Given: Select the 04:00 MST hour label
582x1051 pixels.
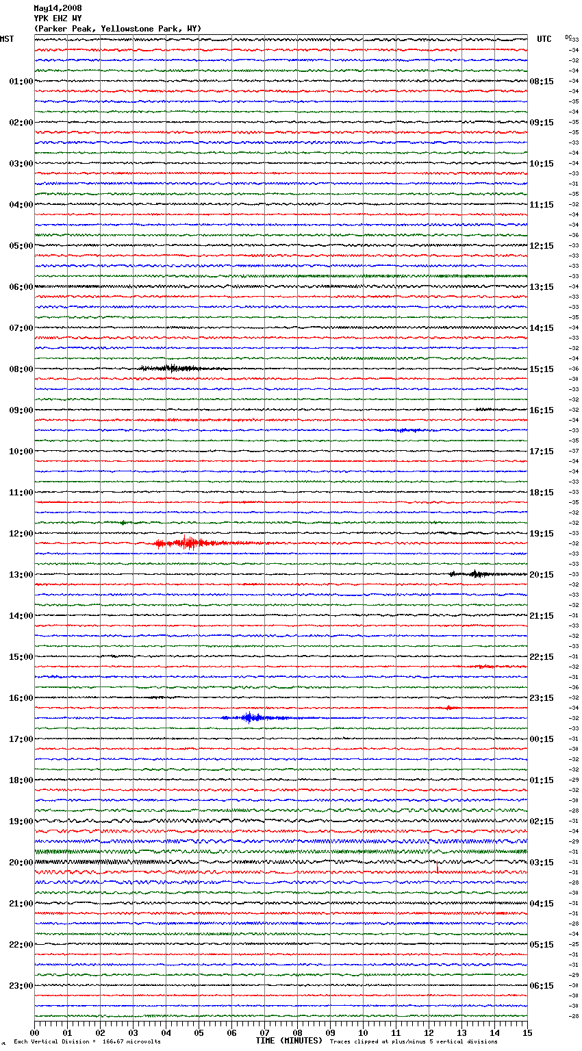Looking at the screenshot, I should pyautogui.click(x=21, y=205).
